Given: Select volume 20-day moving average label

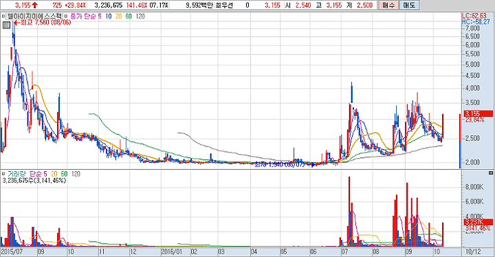Looking at the screenshot, I should point(54,174).
